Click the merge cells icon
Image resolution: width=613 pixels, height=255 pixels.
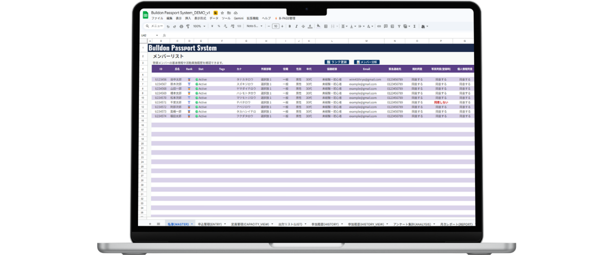click(333, 26)
